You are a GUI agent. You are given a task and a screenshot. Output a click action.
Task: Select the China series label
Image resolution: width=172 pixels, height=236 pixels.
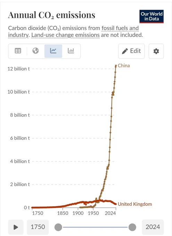124,66
